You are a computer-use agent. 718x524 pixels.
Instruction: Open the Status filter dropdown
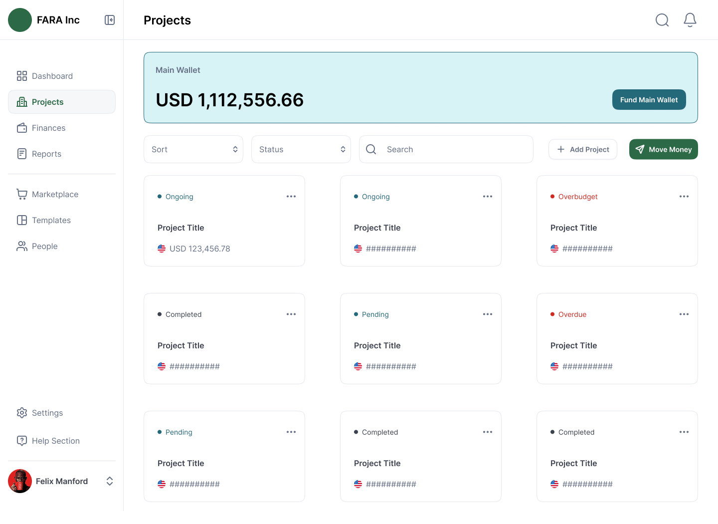coord(301,149)
